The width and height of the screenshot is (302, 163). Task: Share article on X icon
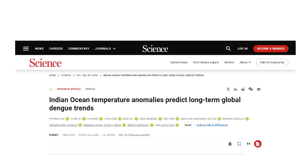(x=228, y=89)
